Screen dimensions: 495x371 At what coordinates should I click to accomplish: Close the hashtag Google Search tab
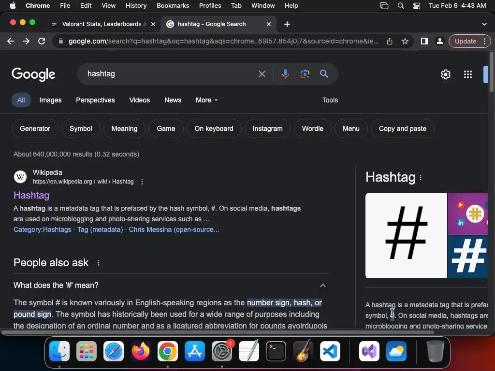[269, 24]
